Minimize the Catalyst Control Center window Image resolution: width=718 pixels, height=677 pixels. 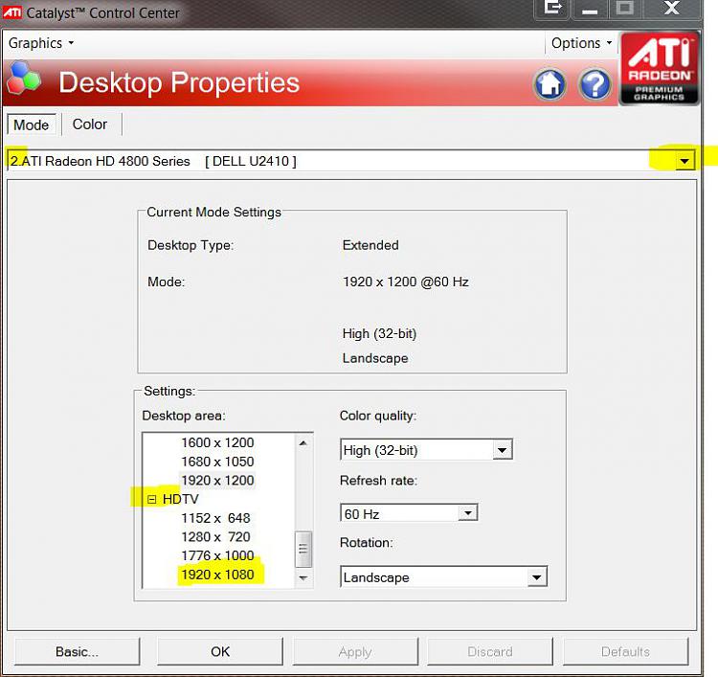click(x=590, y=9)
